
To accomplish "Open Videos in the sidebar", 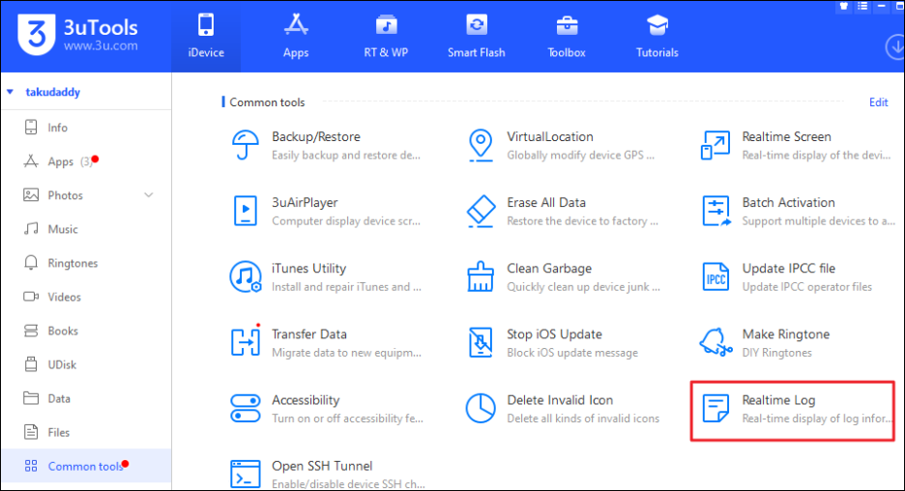I will pyautogui.click(x=86, y=297).
